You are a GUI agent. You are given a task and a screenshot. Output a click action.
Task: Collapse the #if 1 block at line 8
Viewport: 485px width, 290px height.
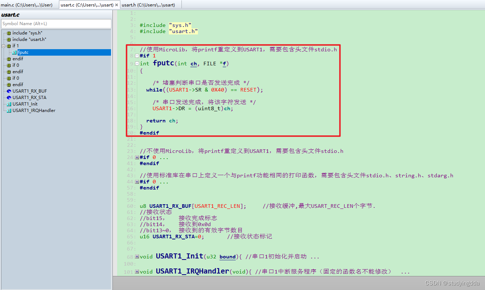tap(137, 56)
